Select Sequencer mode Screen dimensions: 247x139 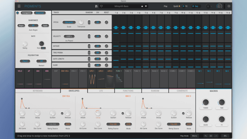pos(40,13)
